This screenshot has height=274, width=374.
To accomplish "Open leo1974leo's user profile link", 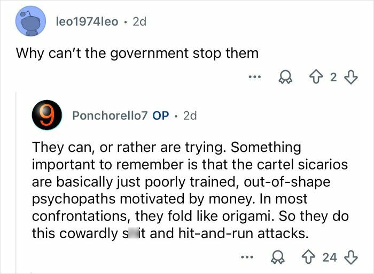I will click(85, 21).
